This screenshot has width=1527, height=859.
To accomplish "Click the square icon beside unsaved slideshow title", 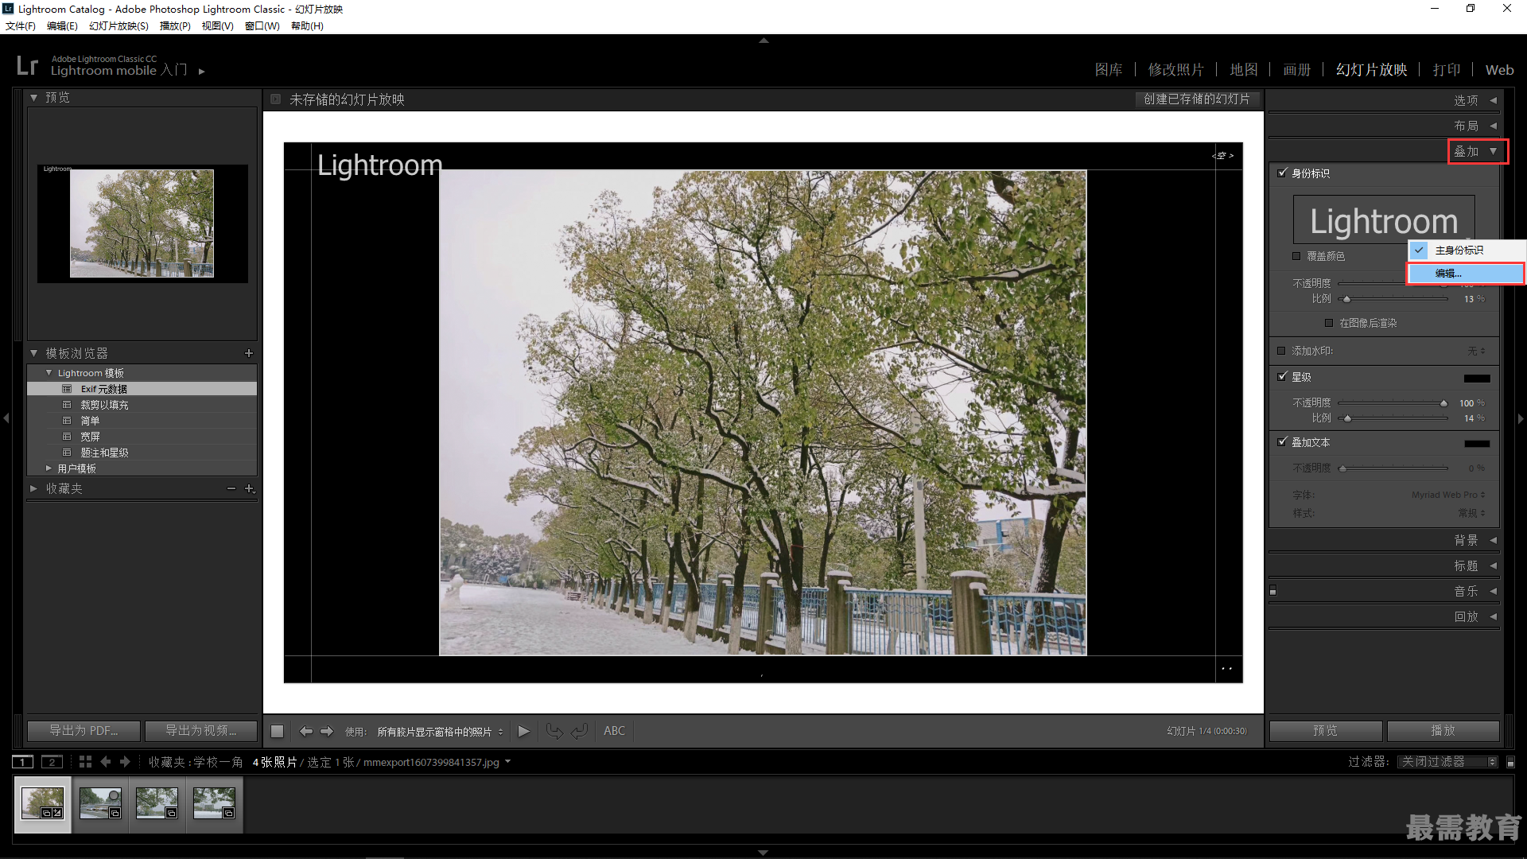I will click(x=275, y=99).
